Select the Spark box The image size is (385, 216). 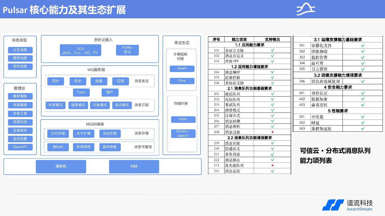click(182, 69)
